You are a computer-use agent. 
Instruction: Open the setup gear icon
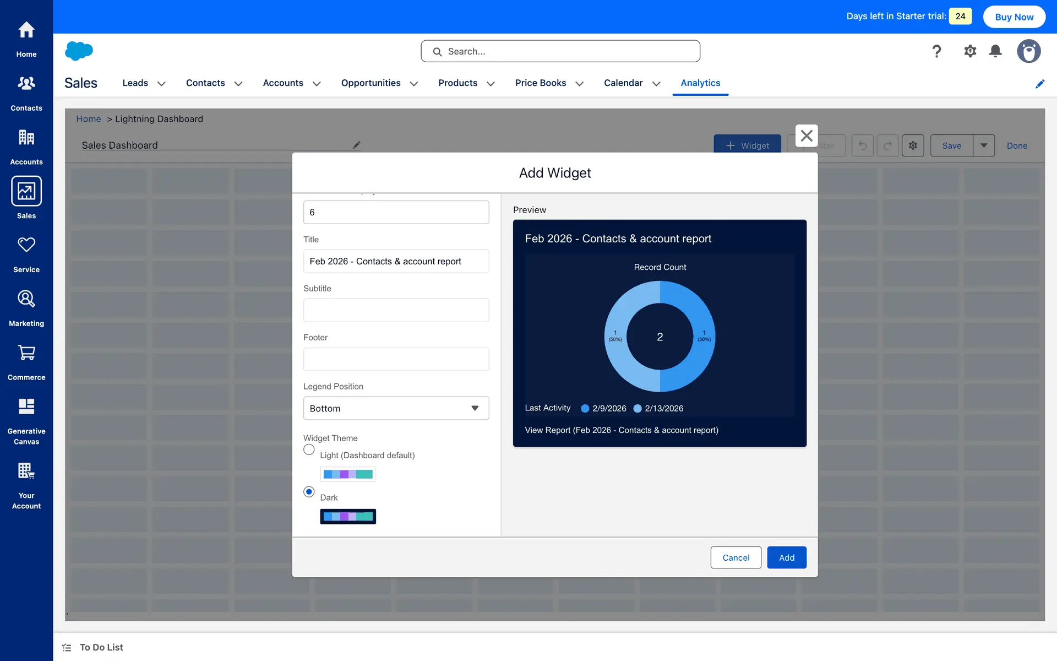tap(970, 51)
